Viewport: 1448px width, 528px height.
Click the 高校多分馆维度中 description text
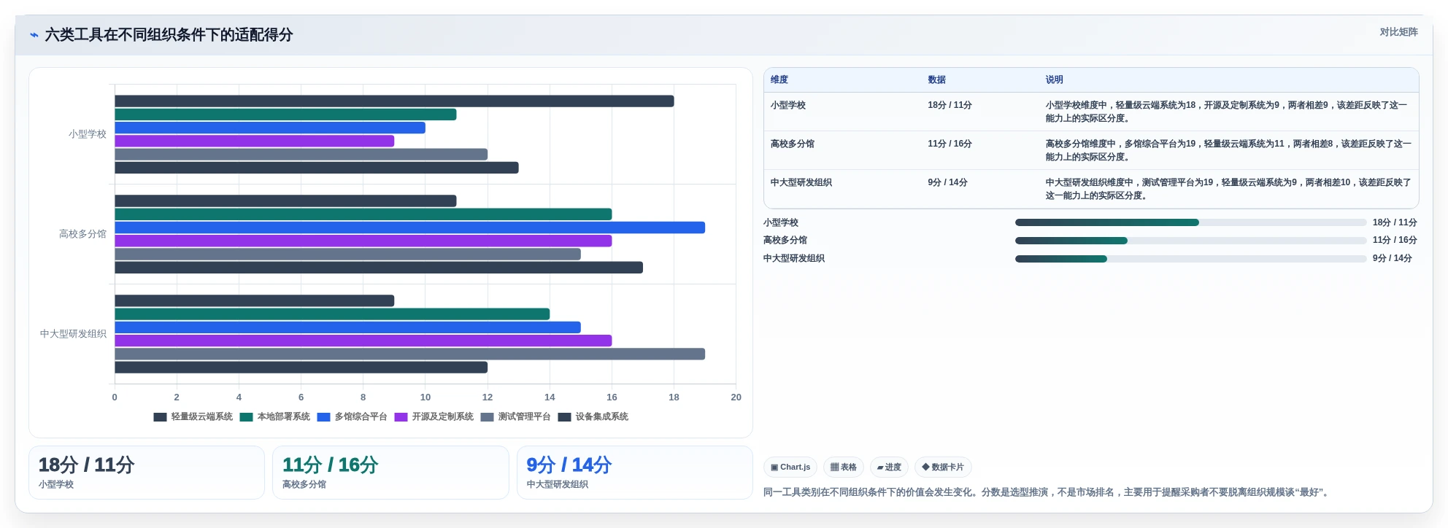tap(1228, 150)
